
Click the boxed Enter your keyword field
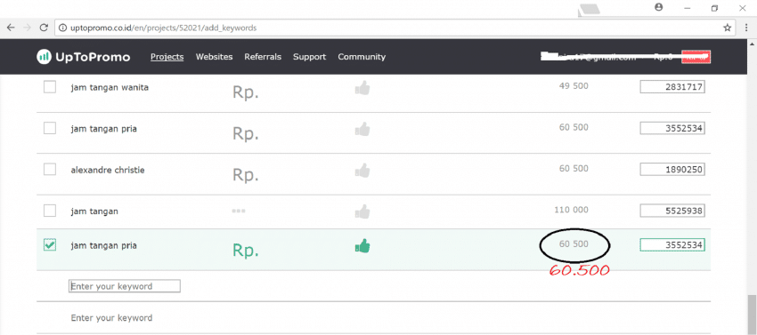tap(125, 286)
